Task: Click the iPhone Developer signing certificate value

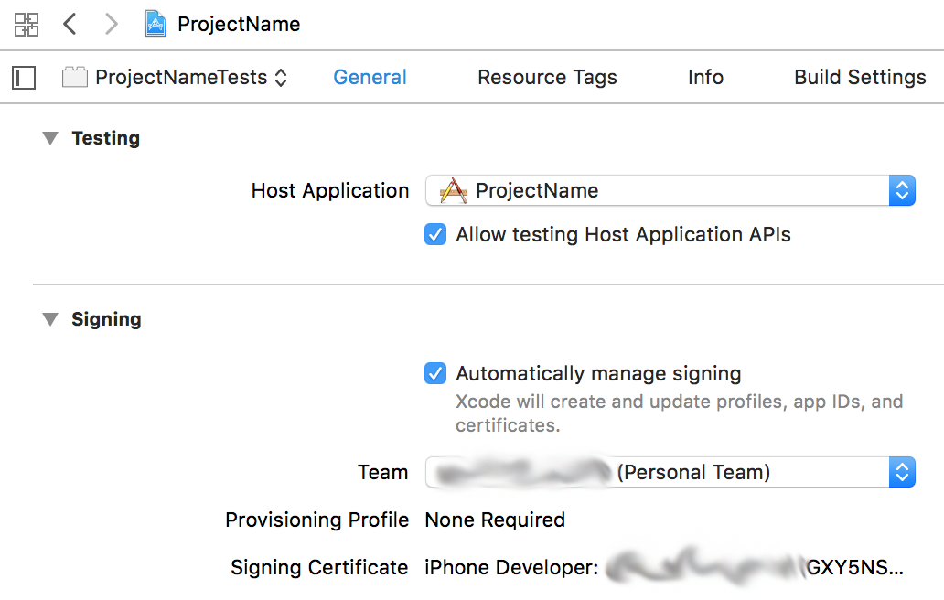Action: tap(664, 567)
